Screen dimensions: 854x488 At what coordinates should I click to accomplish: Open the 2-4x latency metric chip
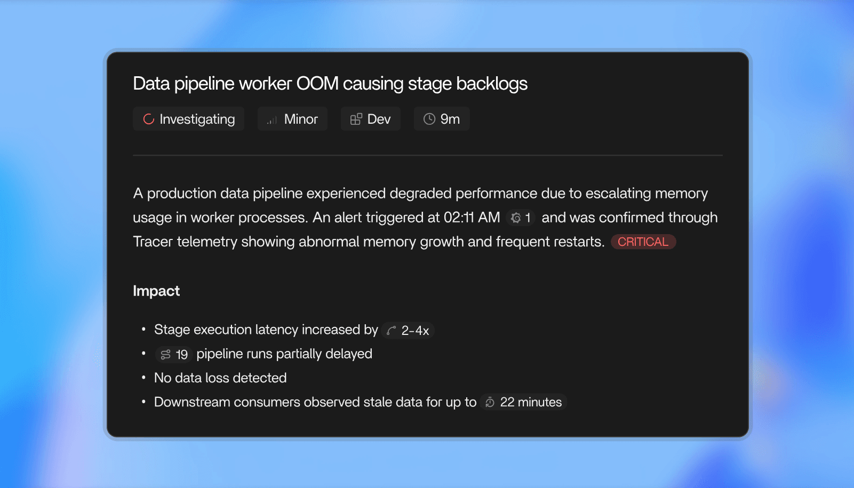coord(408,331)
